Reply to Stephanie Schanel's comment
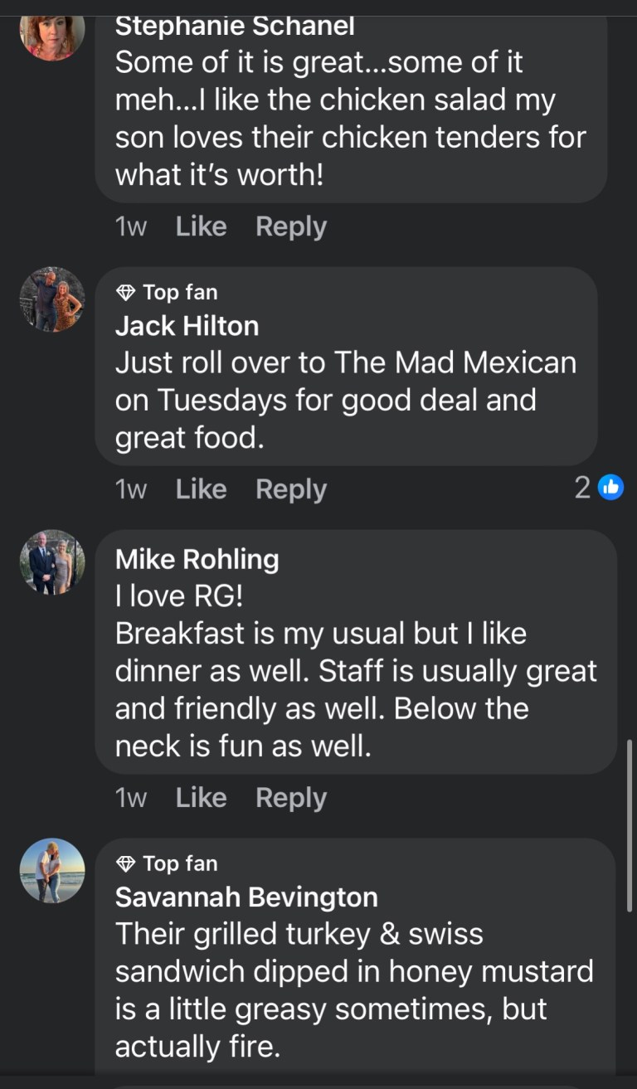 [x=290, y=226]
